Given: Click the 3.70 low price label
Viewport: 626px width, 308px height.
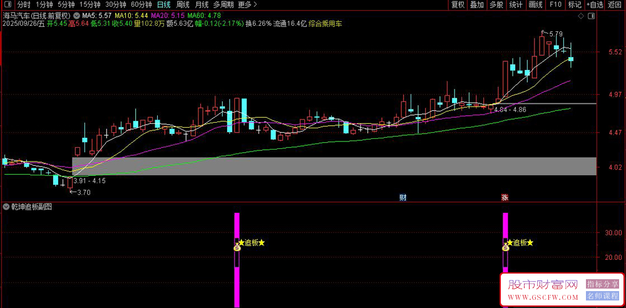Looking at the screenshot, I should click(83, 192).
